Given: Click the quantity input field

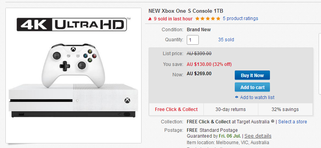Looking at the screenshot, I should 193,40.
